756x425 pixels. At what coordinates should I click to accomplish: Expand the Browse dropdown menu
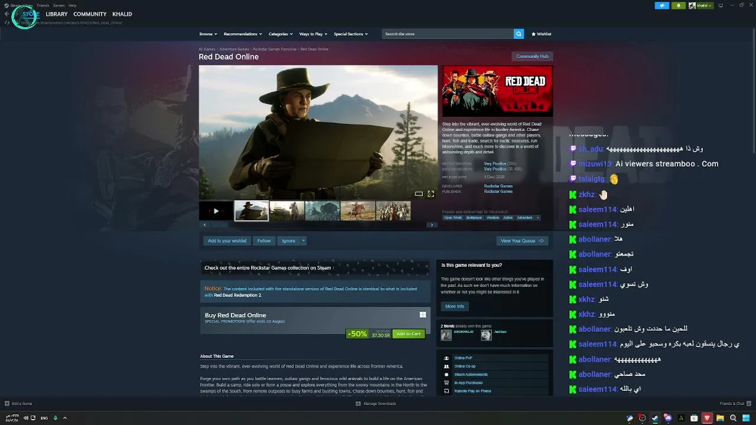point(208,34)
